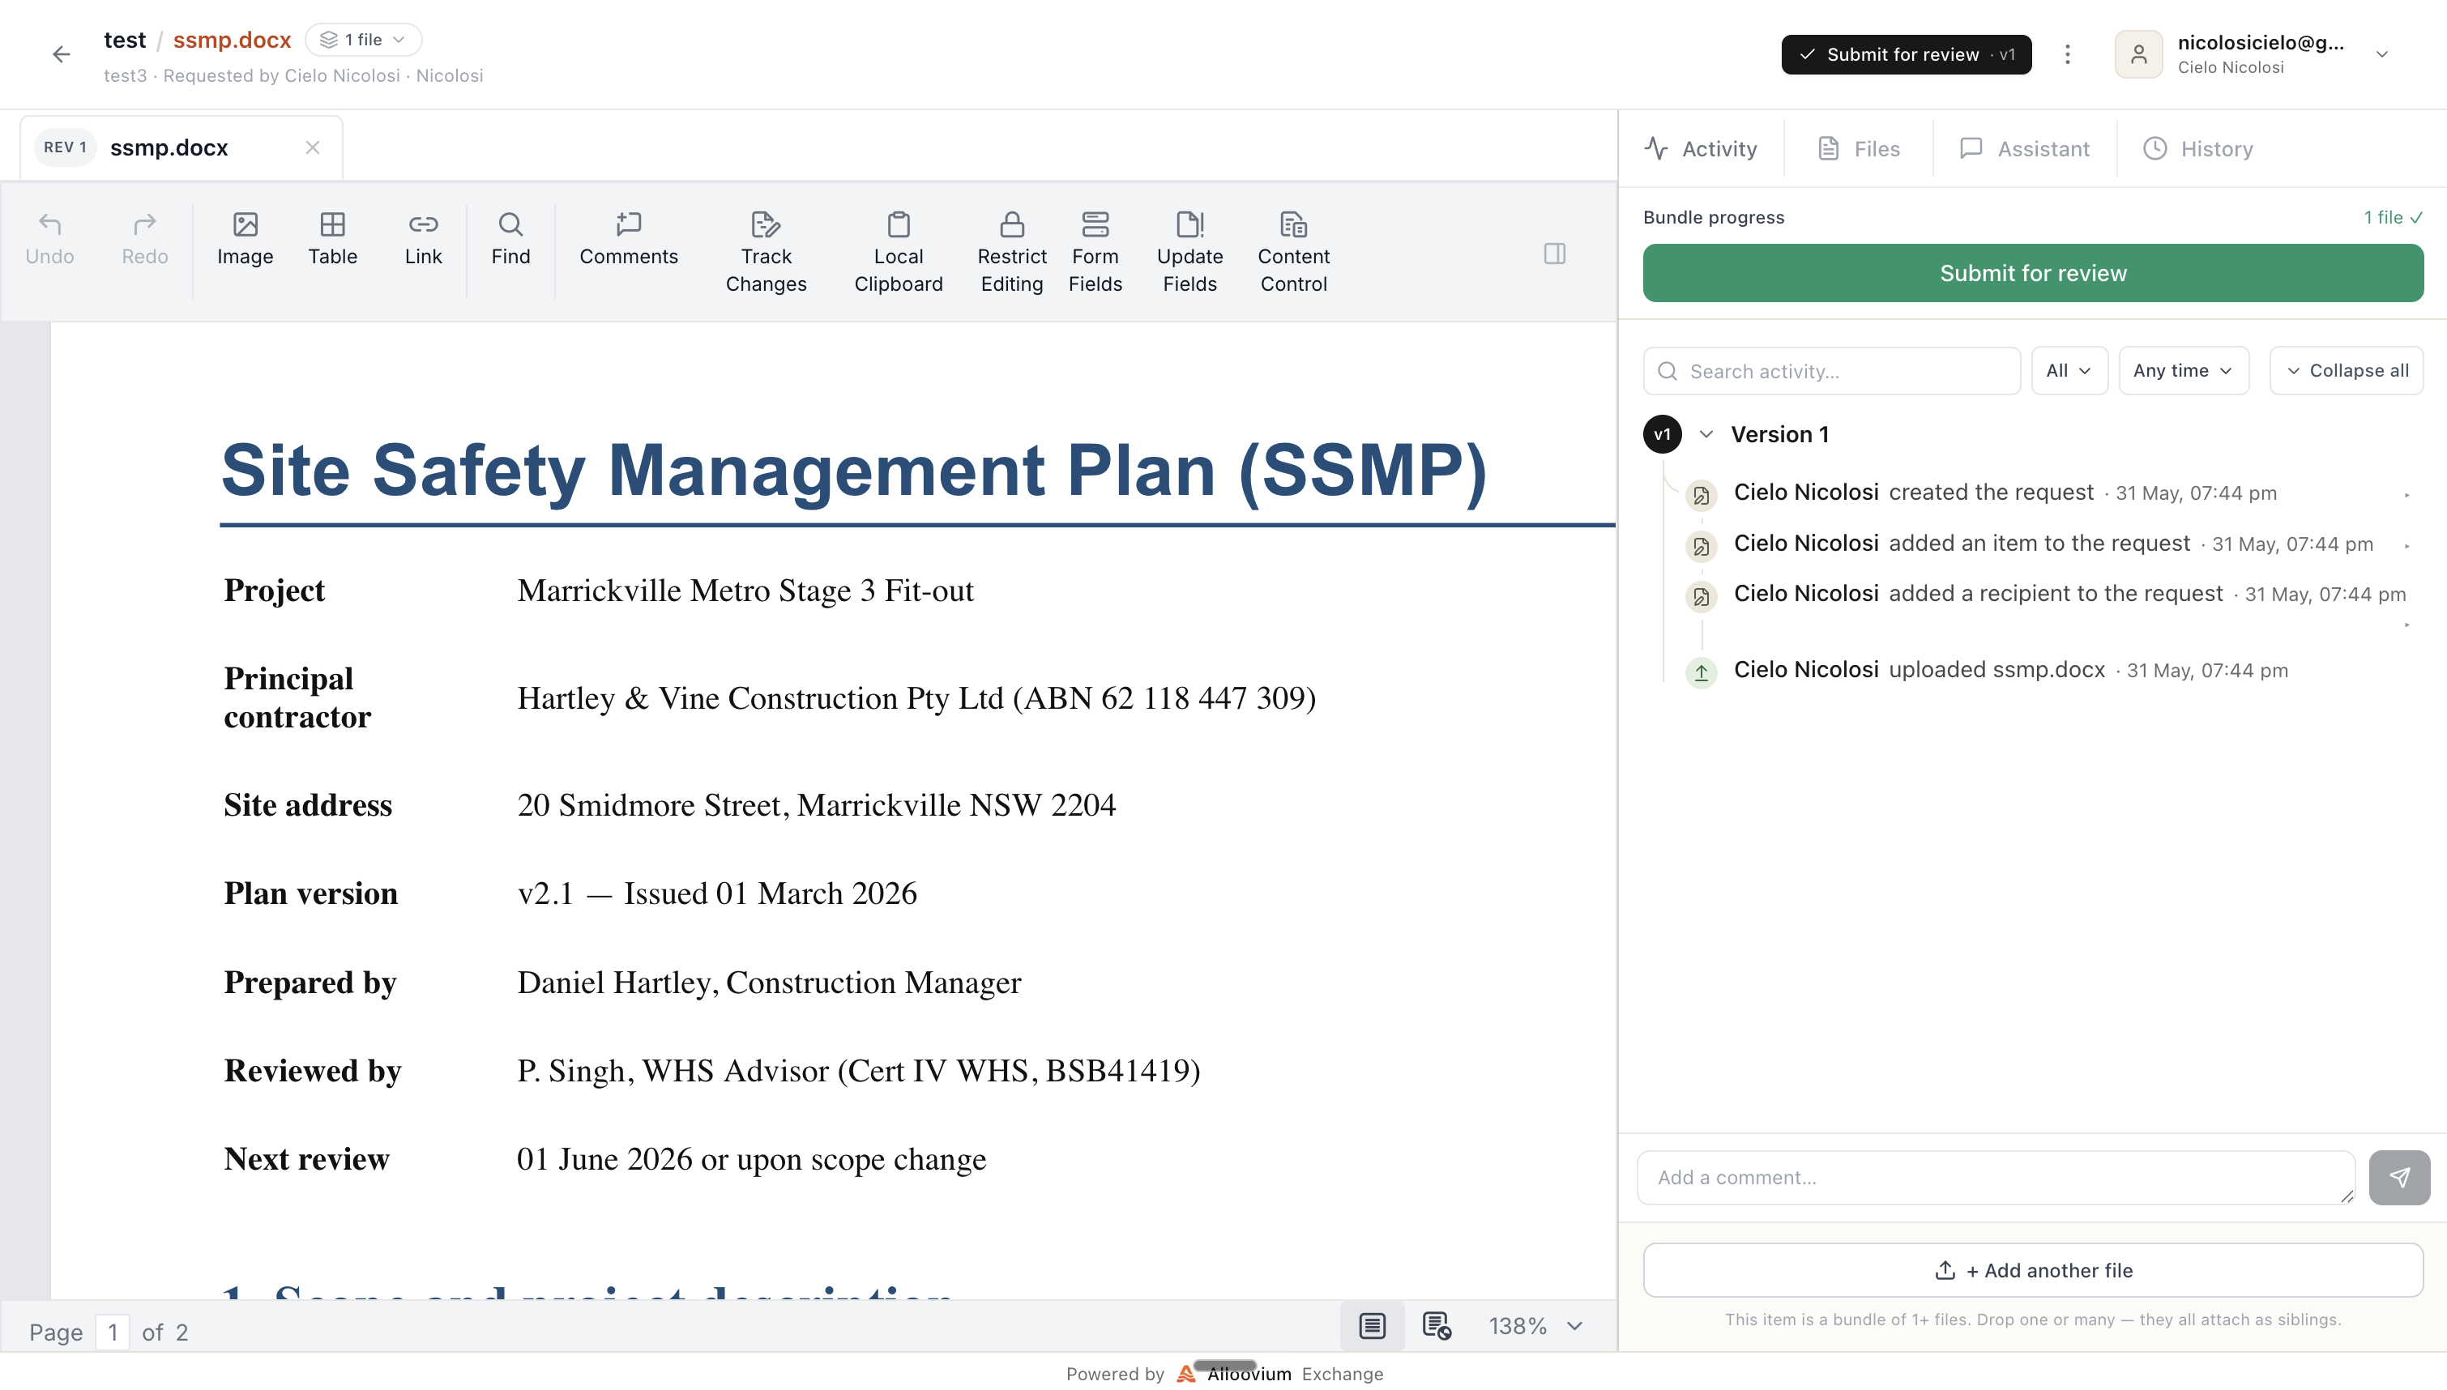Screen dimensions: 2447x1390
Task: Go back using the left arrow
Action: coord(61,54)
